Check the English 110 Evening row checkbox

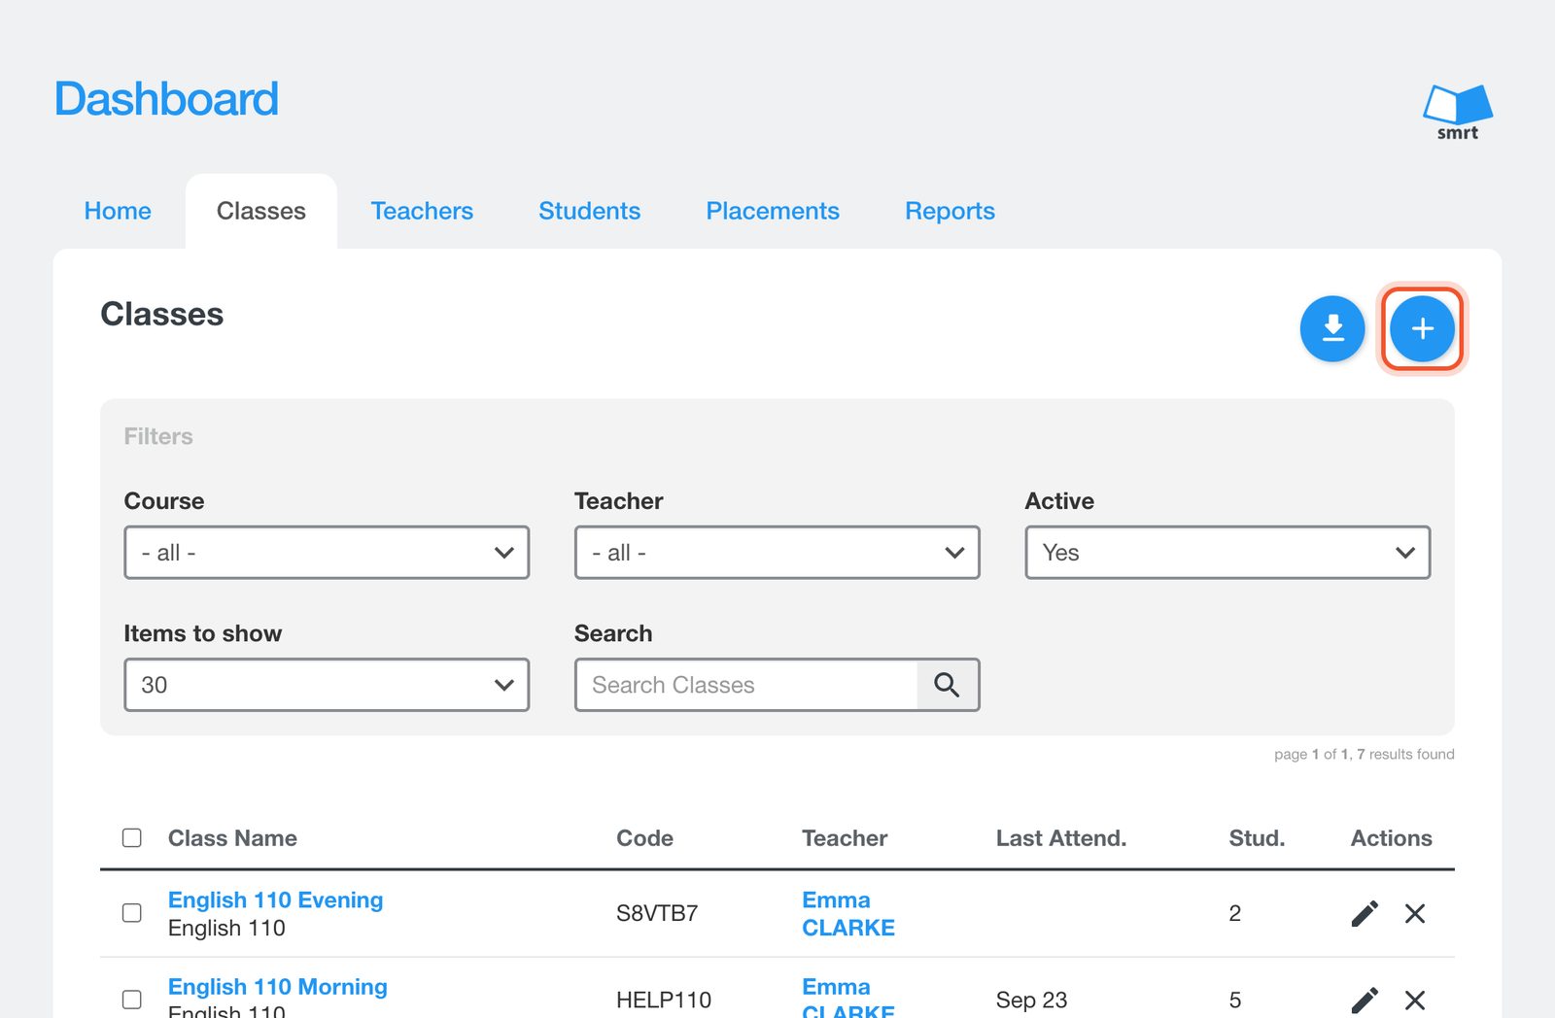click(132, 913)
